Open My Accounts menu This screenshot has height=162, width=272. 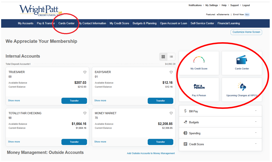coord(26,23)
